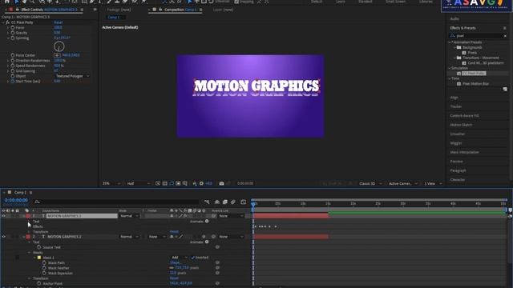Viewport: 513px width, 288px height.
Task: Open the Object Textured Polygon dropdown
Action: pos(72,76)
